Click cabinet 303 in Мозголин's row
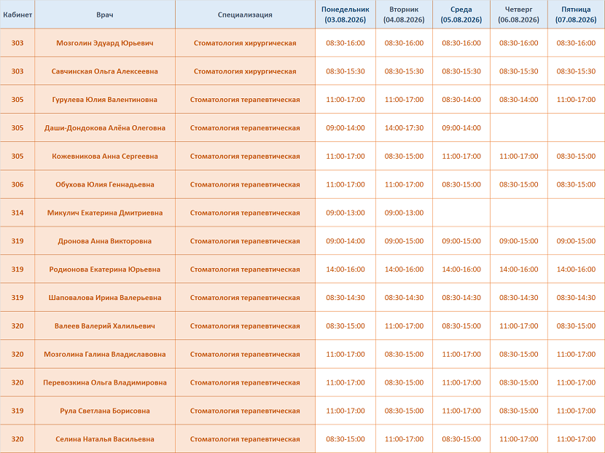The height and width of the screenshot is (453, 605). pos(17,43)
